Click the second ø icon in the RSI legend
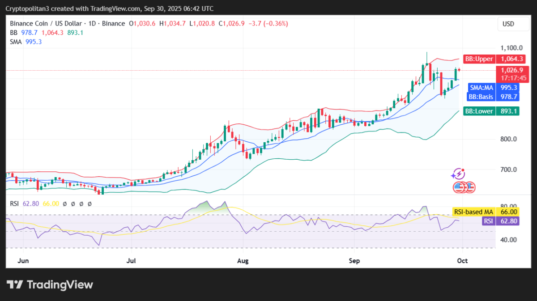This screenshot has height=301, width=537. point(73,203)
